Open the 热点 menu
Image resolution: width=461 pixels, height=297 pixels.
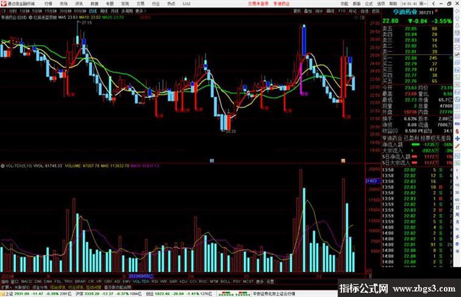171,3
